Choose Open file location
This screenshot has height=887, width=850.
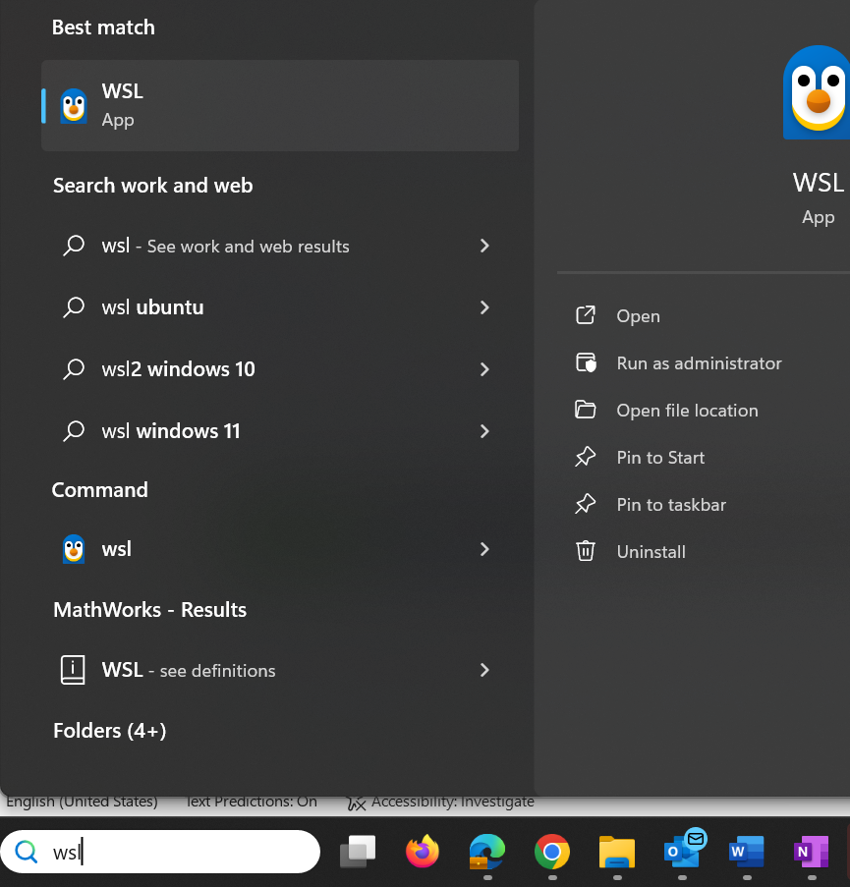[687, 411]
